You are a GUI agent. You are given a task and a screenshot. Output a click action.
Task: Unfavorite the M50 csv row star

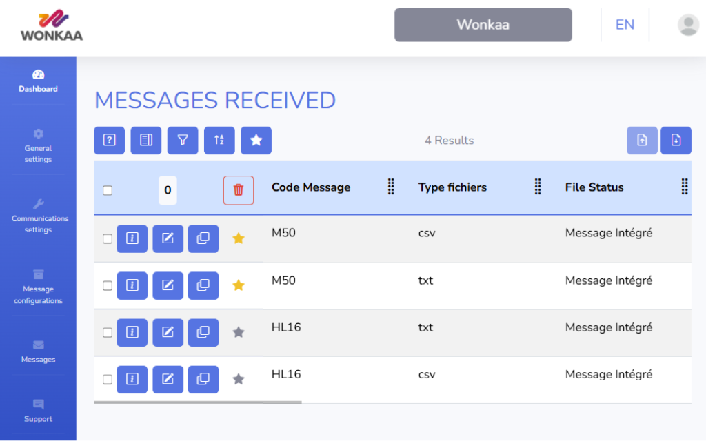coord(239,238)
